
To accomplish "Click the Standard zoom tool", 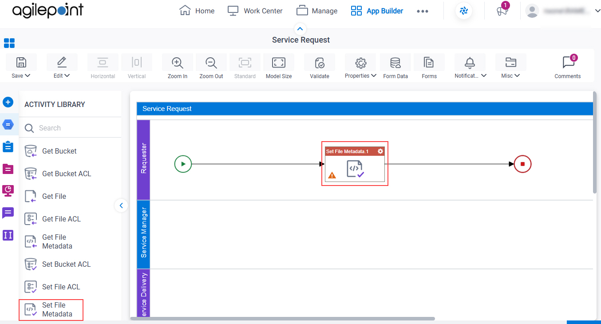I will pos(245,62).
